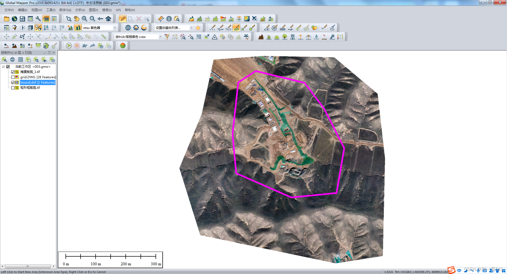
Task: Click the map scale 1:3321 in status bar
Action: tap(388, 272)
